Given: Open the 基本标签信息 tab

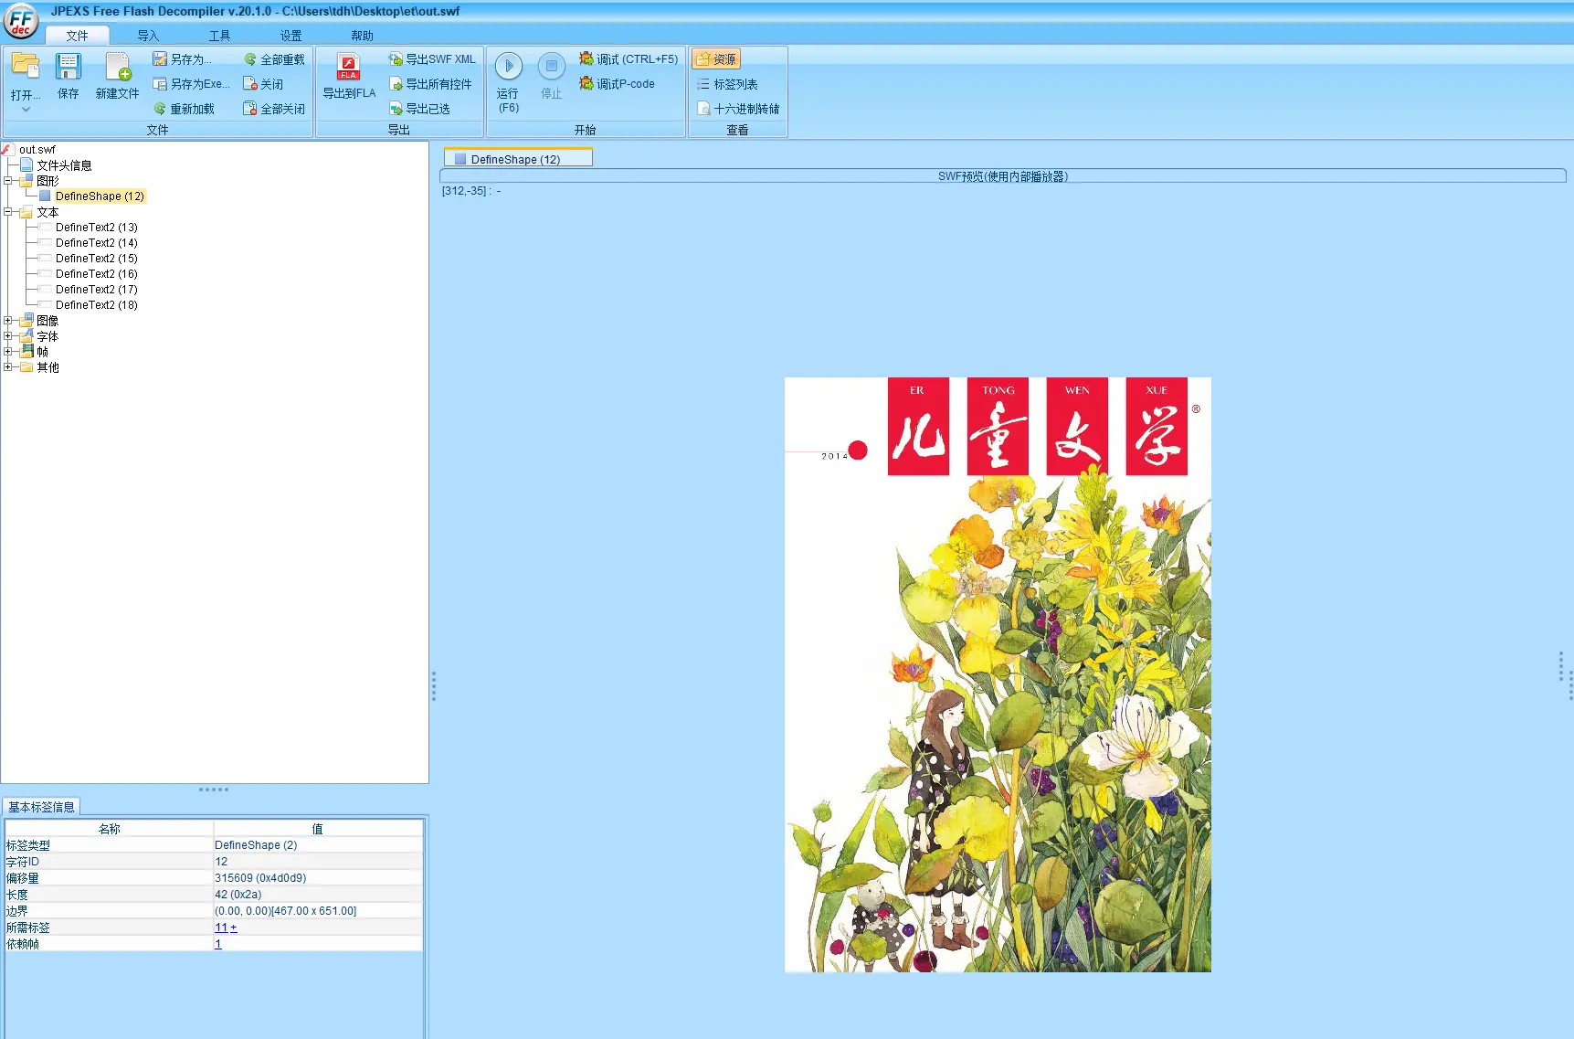Looking at the screenshot, I should [41, 807].
